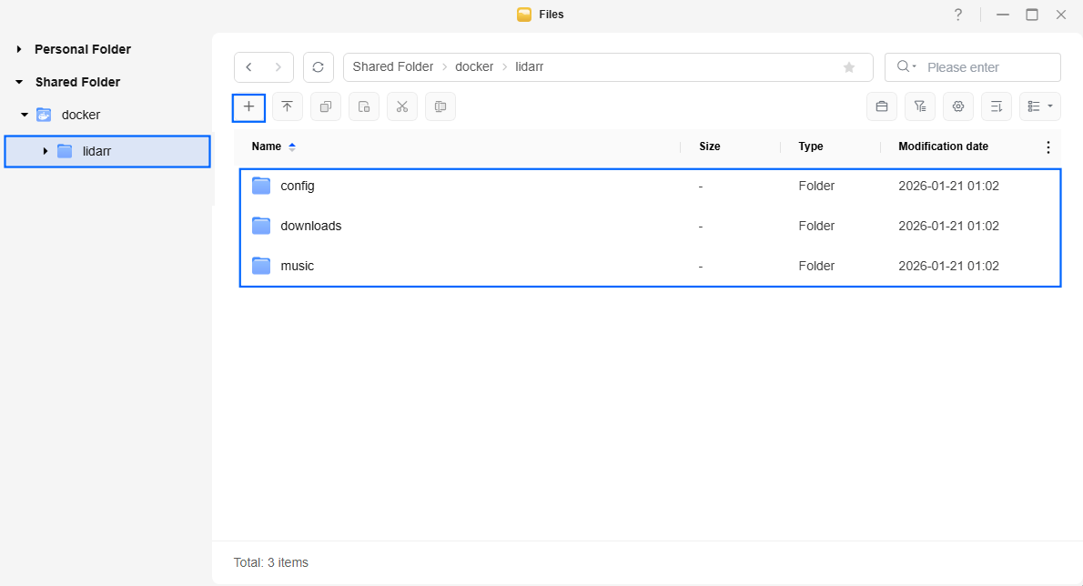This screenshot has height=586, width=1083.
Task: Add current path to favorites star
Action: tap(849, 67)
